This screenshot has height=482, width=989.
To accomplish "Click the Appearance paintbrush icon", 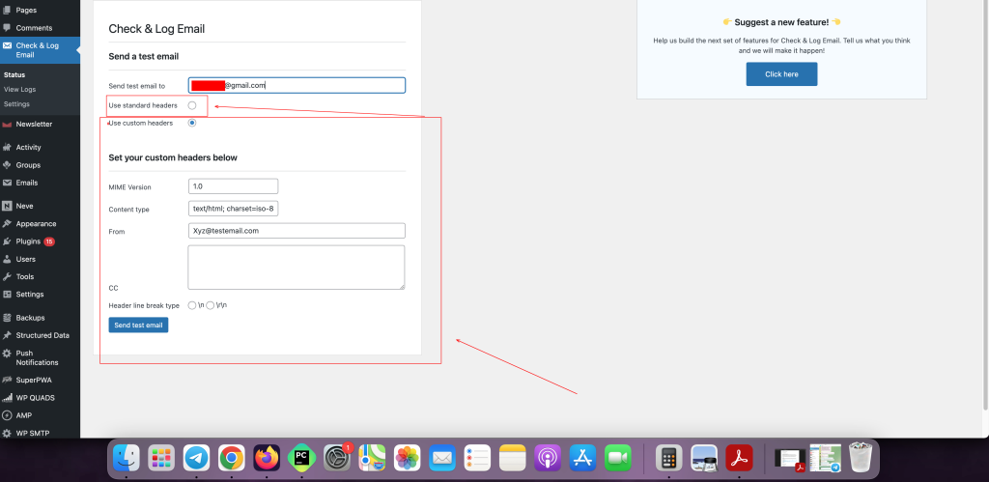I will point(7,224).
